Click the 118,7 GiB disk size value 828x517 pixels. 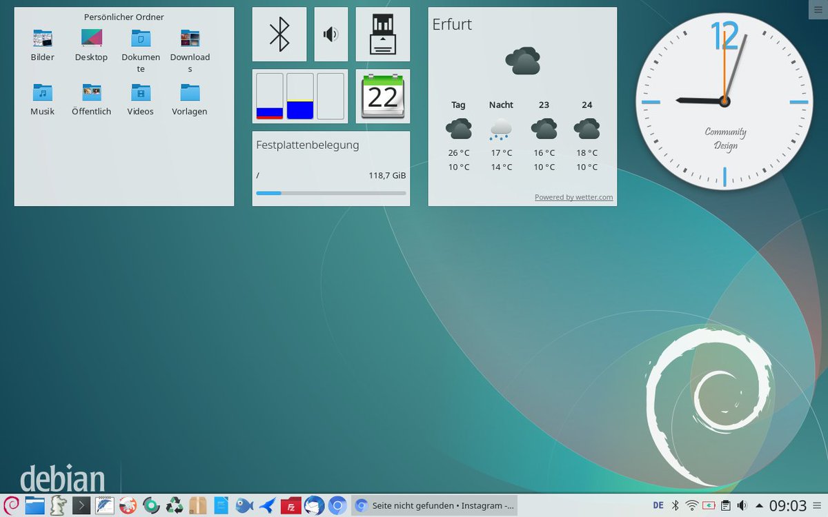tap(387, 175)
